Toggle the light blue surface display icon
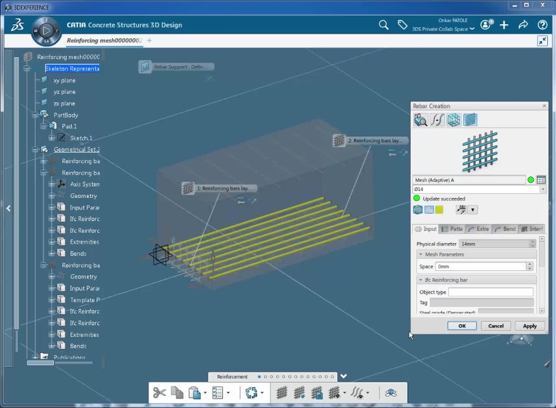This screenshot has height=408, width=556. 429,209
